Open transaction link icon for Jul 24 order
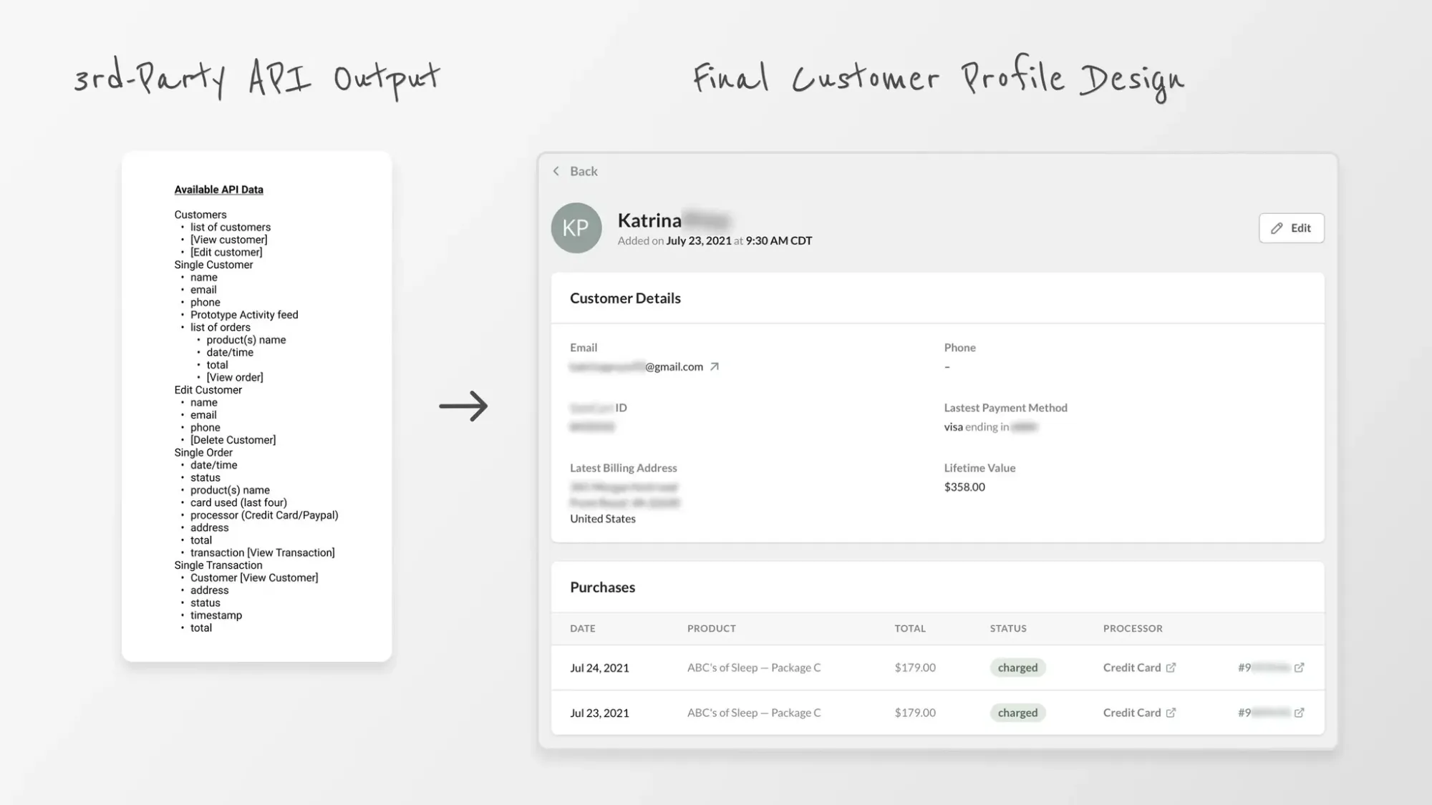The height and width of the screenshot is (805, 1432). pos(1299,668)
